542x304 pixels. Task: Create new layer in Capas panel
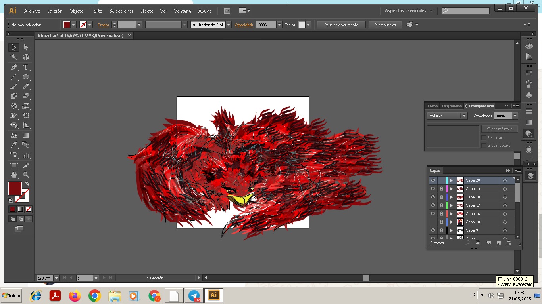pos(498,243)
